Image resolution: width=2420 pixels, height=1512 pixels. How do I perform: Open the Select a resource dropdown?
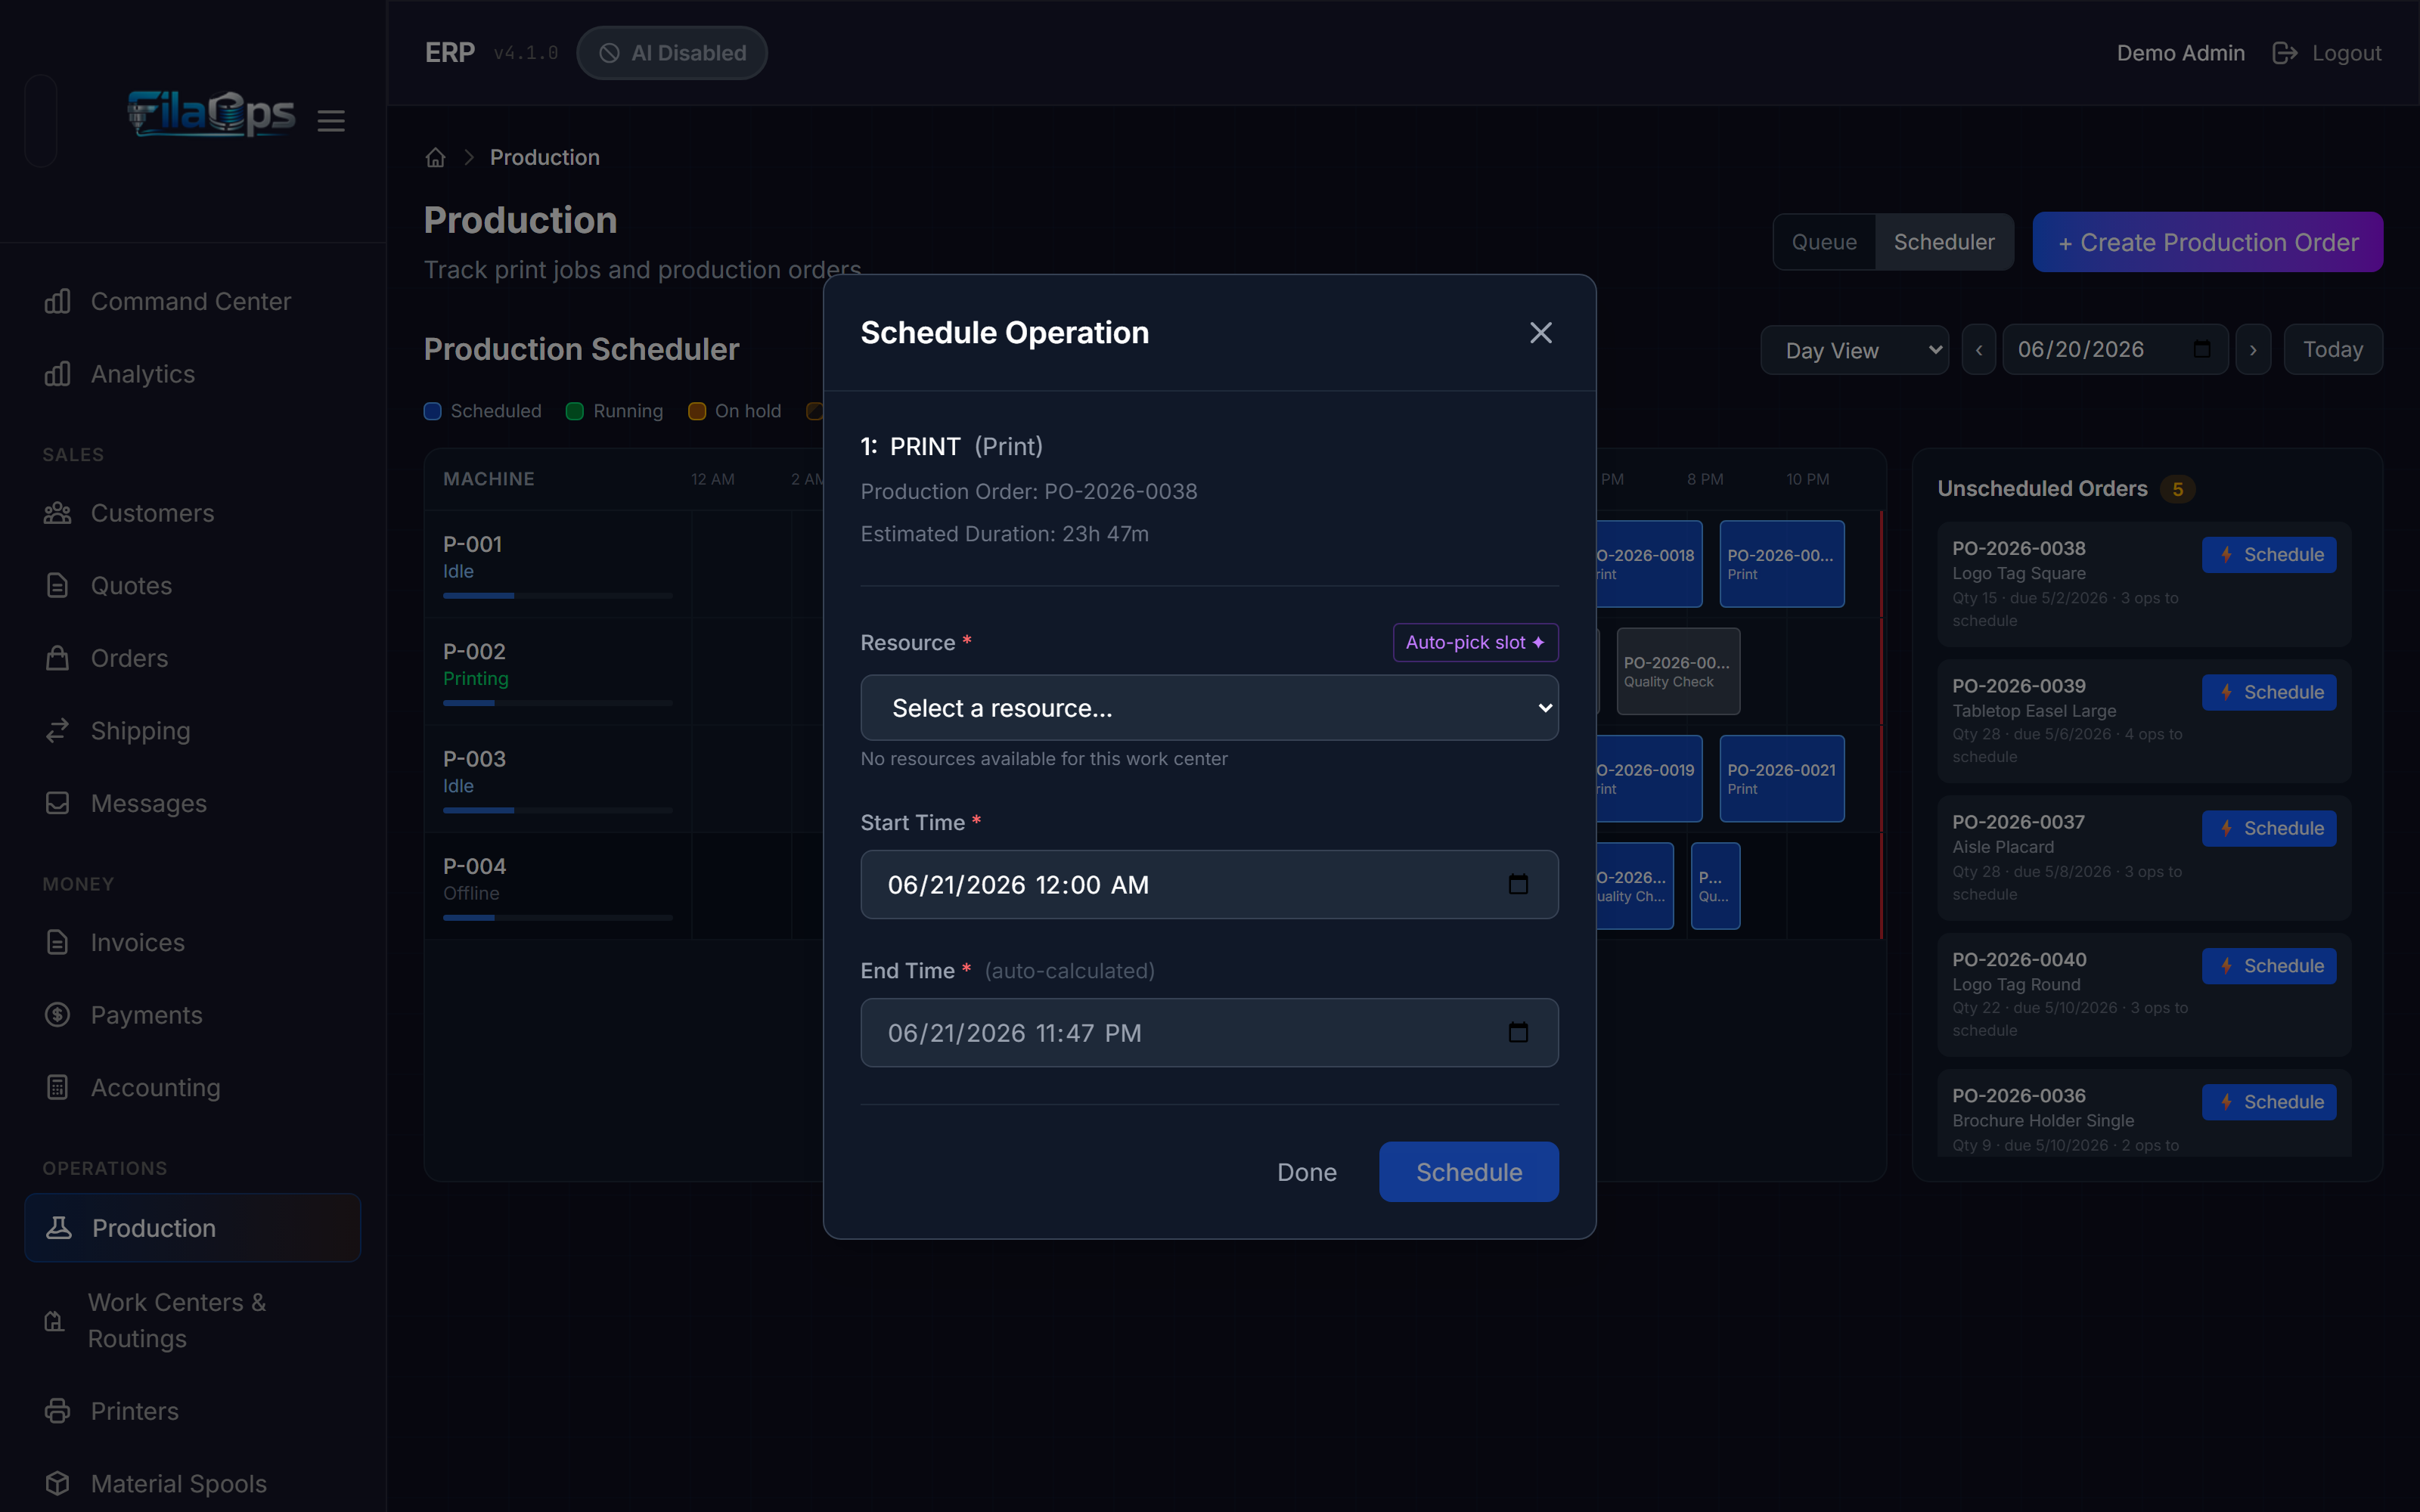(1209, 708)
